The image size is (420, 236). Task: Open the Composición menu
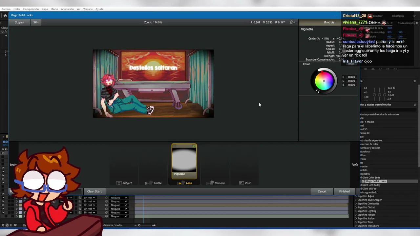click(x=31, y=9)
